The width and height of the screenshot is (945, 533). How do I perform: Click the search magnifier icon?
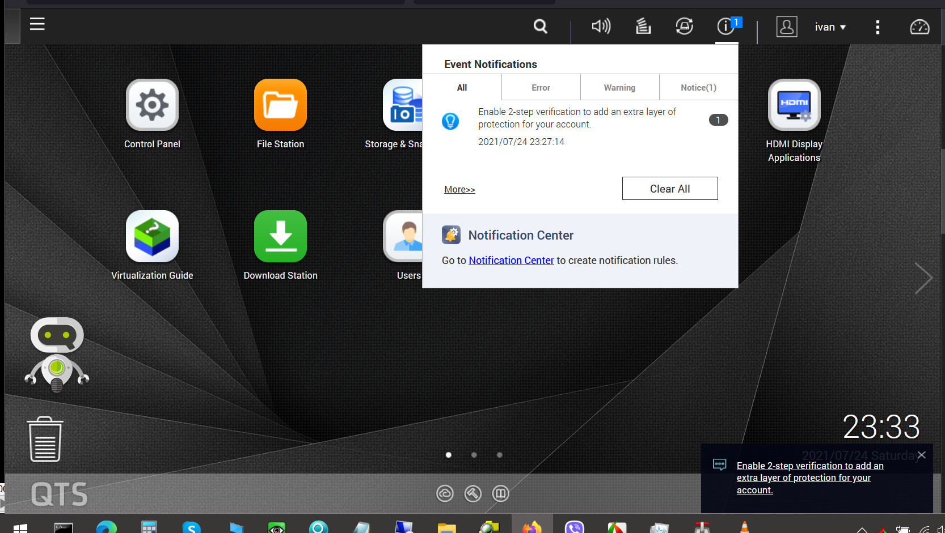coord(541,27)
